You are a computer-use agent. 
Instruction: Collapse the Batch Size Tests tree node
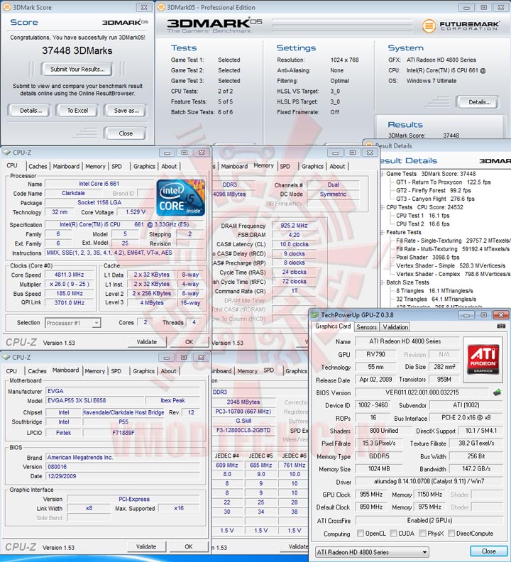pos(383,282)
